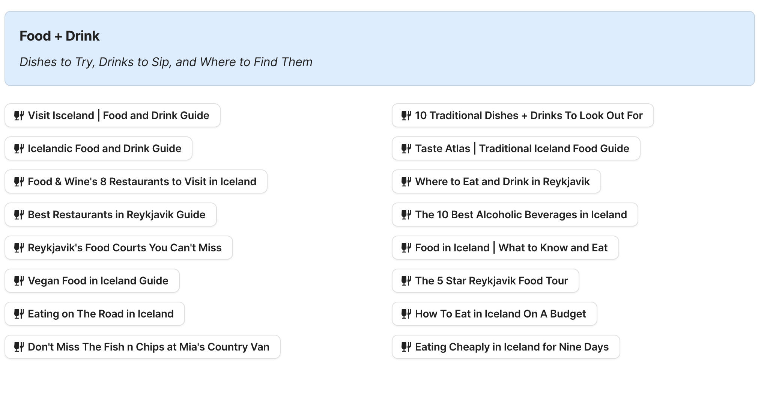This screenshot has height=405, width=761.
Task: Click the icon next to Eating Cheaply in Iceland
Action: 406,347
